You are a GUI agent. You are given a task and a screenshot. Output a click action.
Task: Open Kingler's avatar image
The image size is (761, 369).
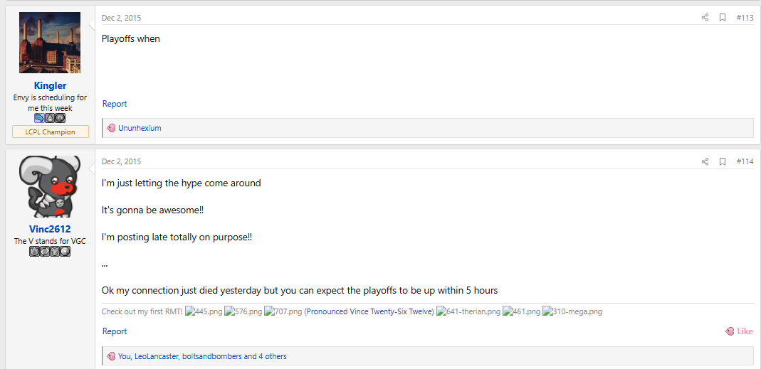tap(50, 43)
